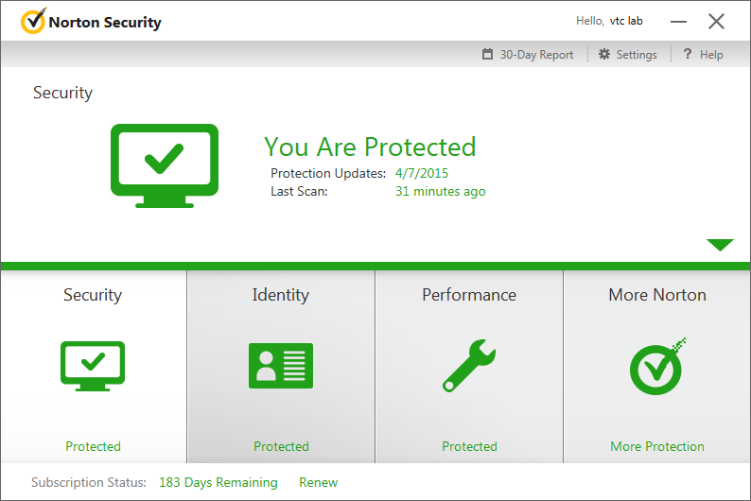Click the Performance wrench icon

(x=469, y=366)
